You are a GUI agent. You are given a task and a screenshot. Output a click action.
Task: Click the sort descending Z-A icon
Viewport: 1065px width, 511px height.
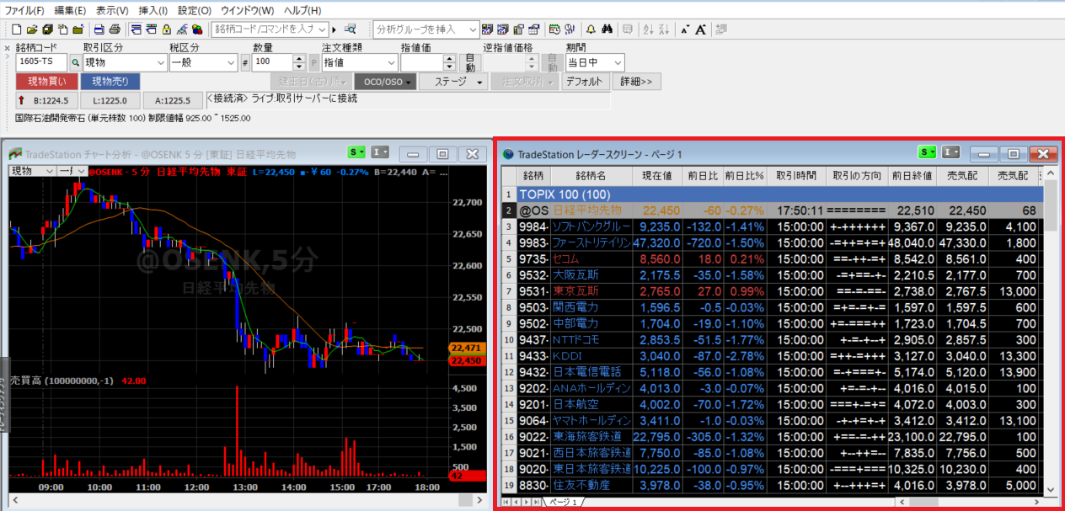[664, 29]
